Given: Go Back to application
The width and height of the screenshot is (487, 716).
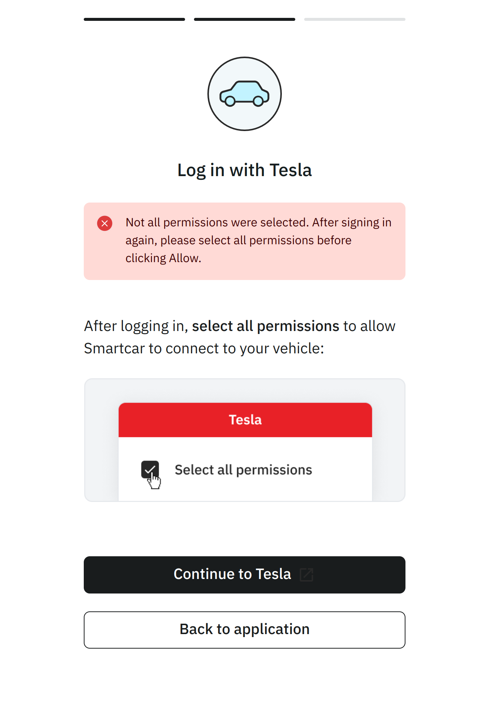Looking at the screenshot, I should [245, 630].
